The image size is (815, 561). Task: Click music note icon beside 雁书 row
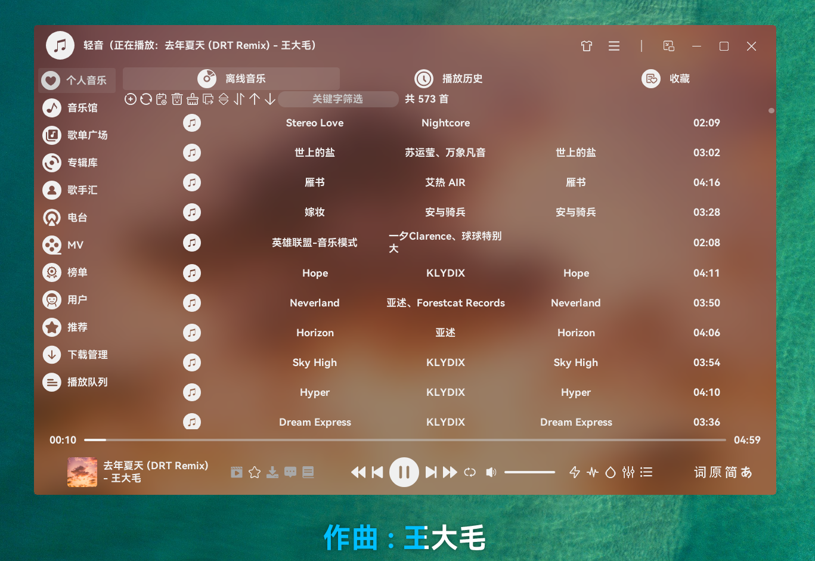pos(192,182)
